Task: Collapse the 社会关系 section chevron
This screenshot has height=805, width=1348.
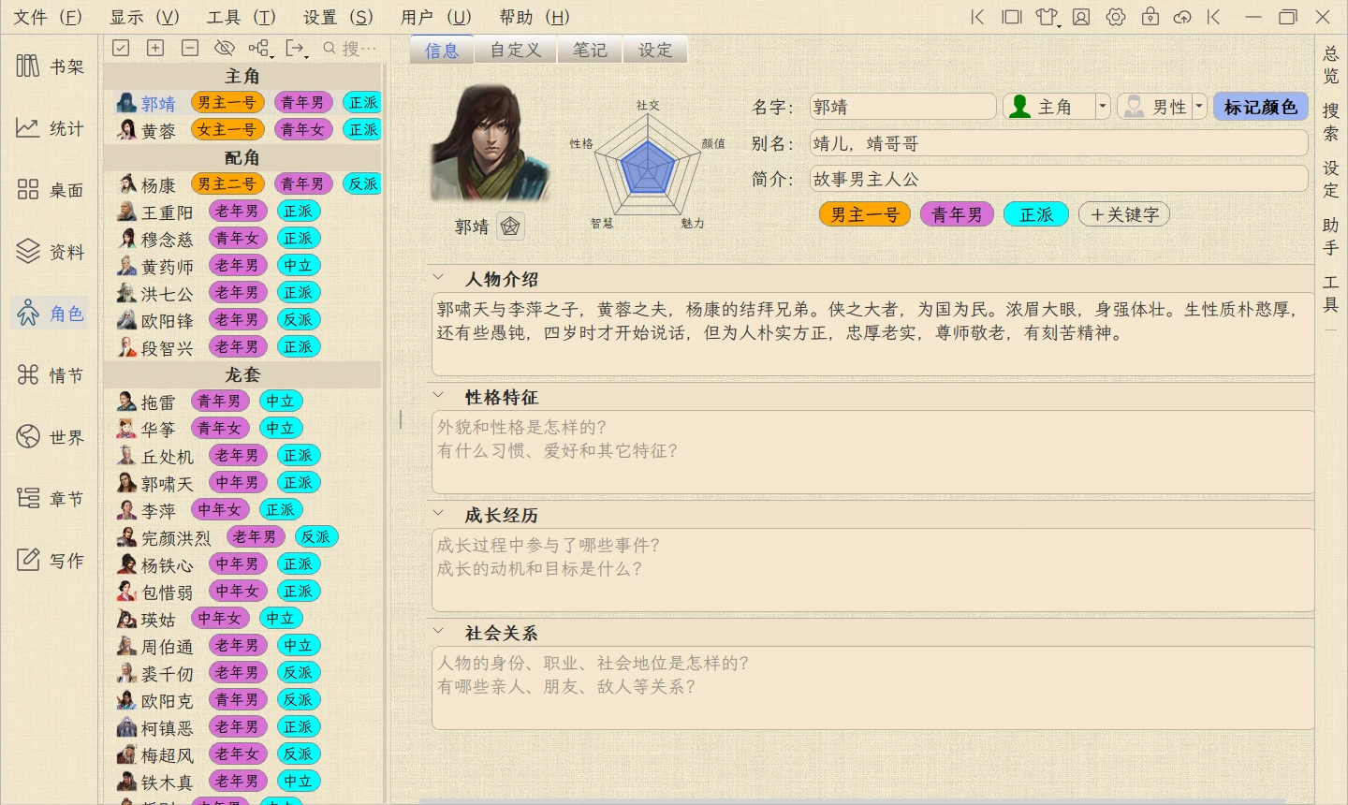Action: [x=438, y=632]
